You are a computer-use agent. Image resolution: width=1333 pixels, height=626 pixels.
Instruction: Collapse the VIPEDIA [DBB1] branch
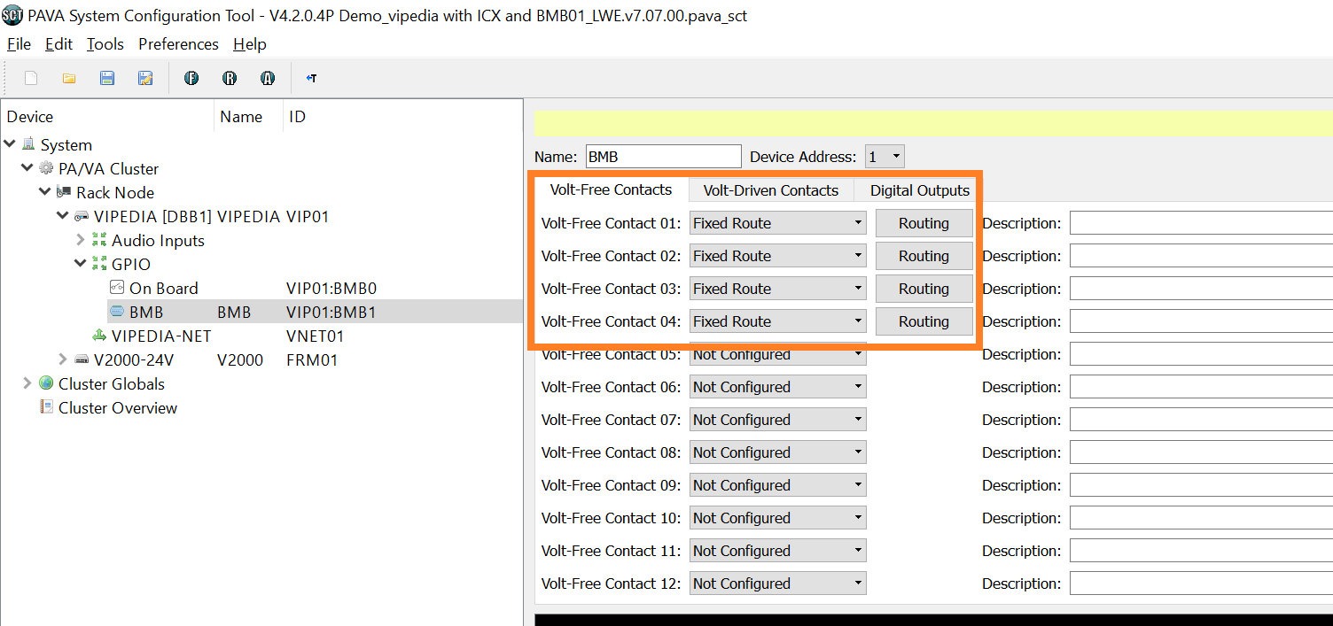[x=63, y=215]
